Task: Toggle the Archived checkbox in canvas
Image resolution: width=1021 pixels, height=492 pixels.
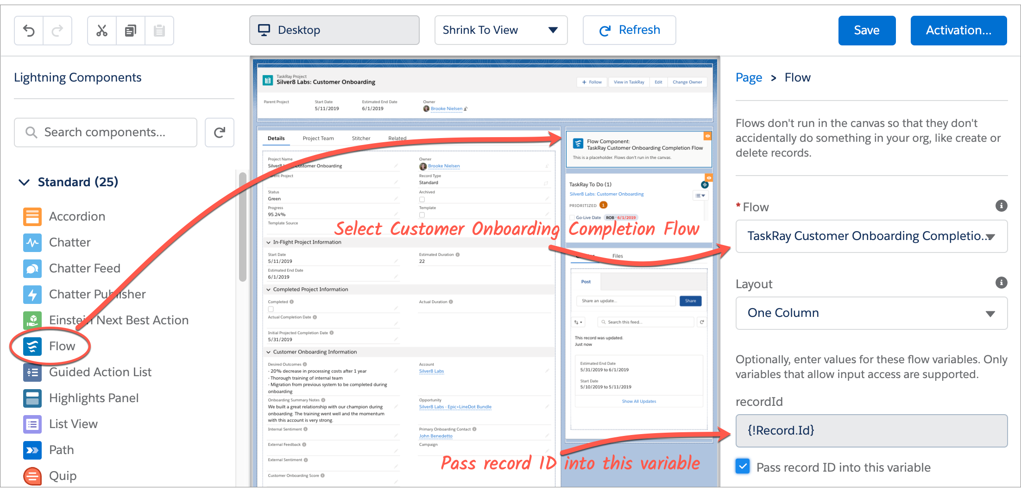Action: point(422,199)
